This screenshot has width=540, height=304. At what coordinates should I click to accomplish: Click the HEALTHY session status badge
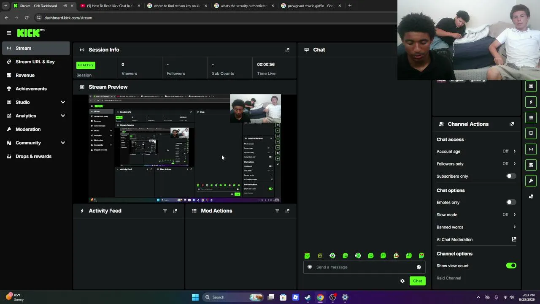86,65
